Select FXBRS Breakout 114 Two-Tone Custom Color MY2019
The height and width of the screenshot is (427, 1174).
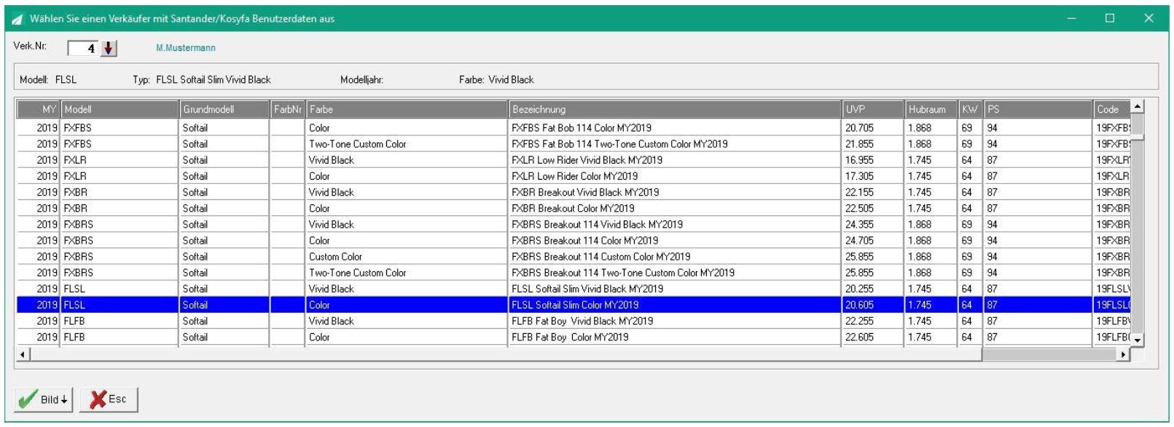pyautogui.click(x=574, y=273)
